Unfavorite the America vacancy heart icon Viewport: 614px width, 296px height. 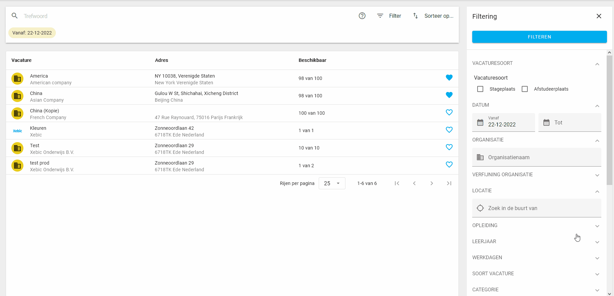[x=449, y=78]
